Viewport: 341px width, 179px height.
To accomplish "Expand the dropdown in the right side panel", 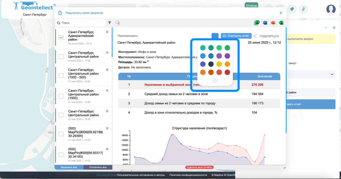I will [x=332, y=74].
